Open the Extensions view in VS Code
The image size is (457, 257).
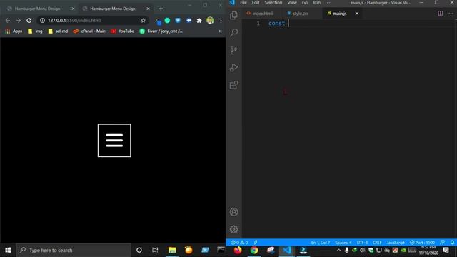point(233,85)
